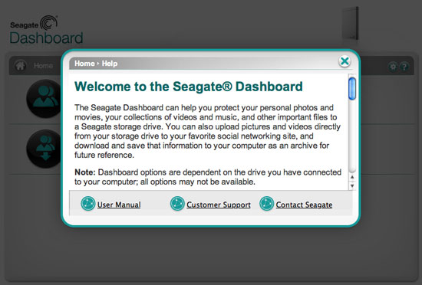Click the globe icon beside Customer Support
The image size is (422, 285).
point(177,203)
